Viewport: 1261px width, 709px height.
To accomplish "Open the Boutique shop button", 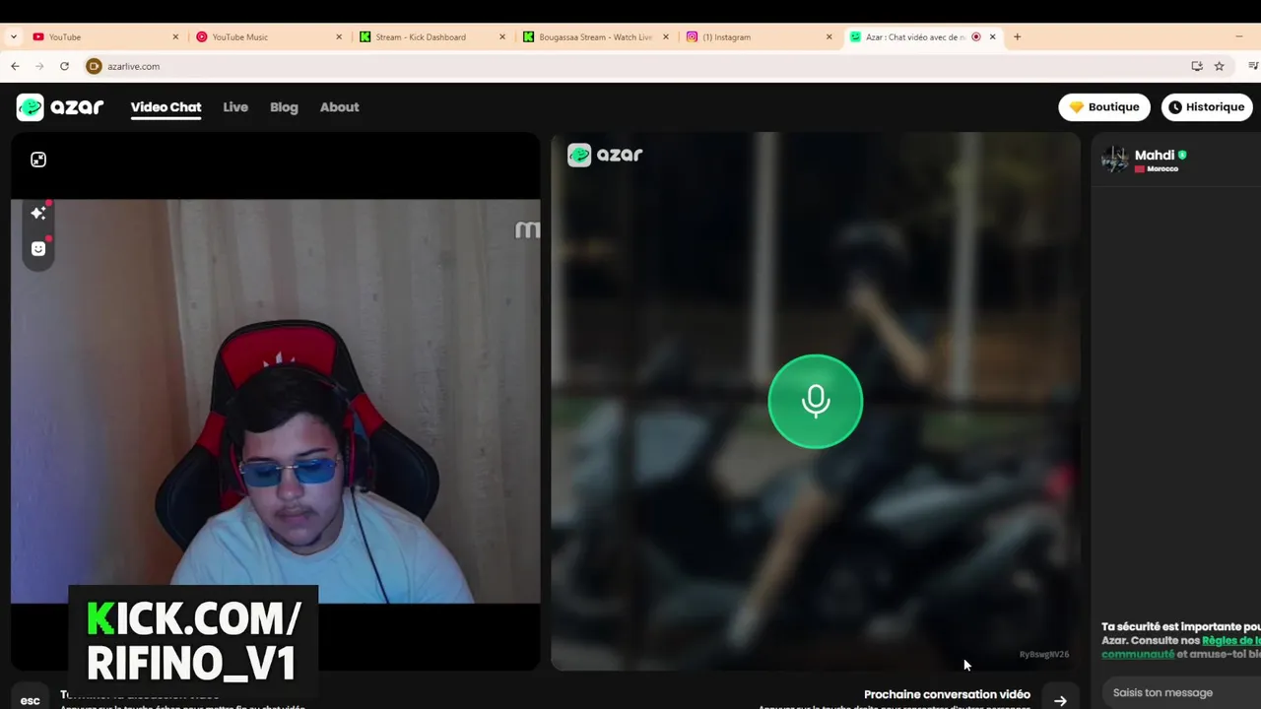I will [1104, 107].
